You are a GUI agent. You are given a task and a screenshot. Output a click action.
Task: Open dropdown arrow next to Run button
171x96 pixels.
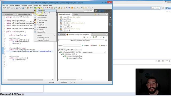click(x=37, y=8)
